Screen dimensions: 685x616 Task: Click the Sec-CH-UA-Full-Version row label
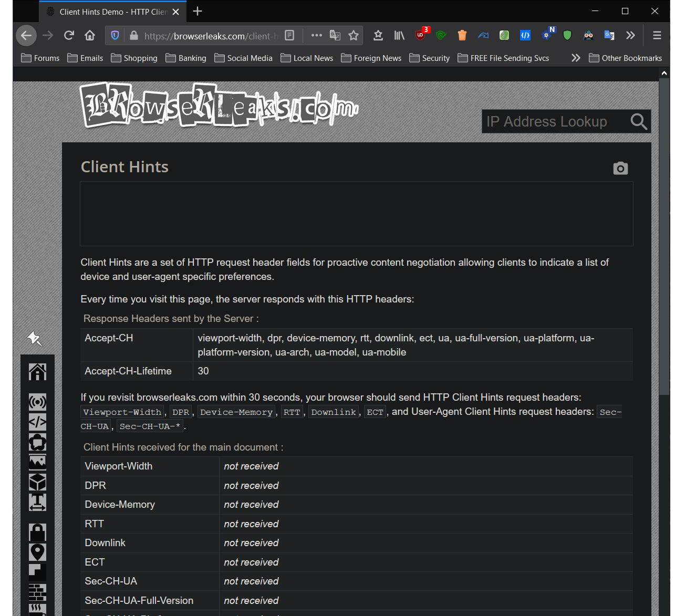tap(139, 601)
